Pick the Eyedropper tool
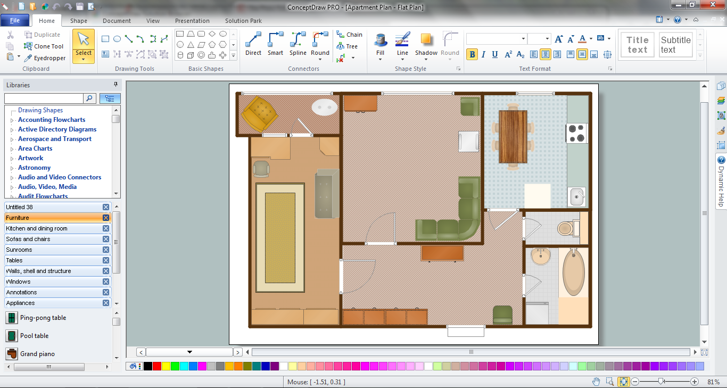Screen dimensions: 727x388 (x=28, y=58)
